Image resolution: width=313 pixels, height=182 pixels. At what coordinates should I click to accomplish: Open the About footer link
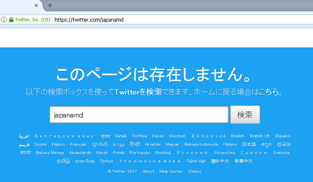point(149,172)
